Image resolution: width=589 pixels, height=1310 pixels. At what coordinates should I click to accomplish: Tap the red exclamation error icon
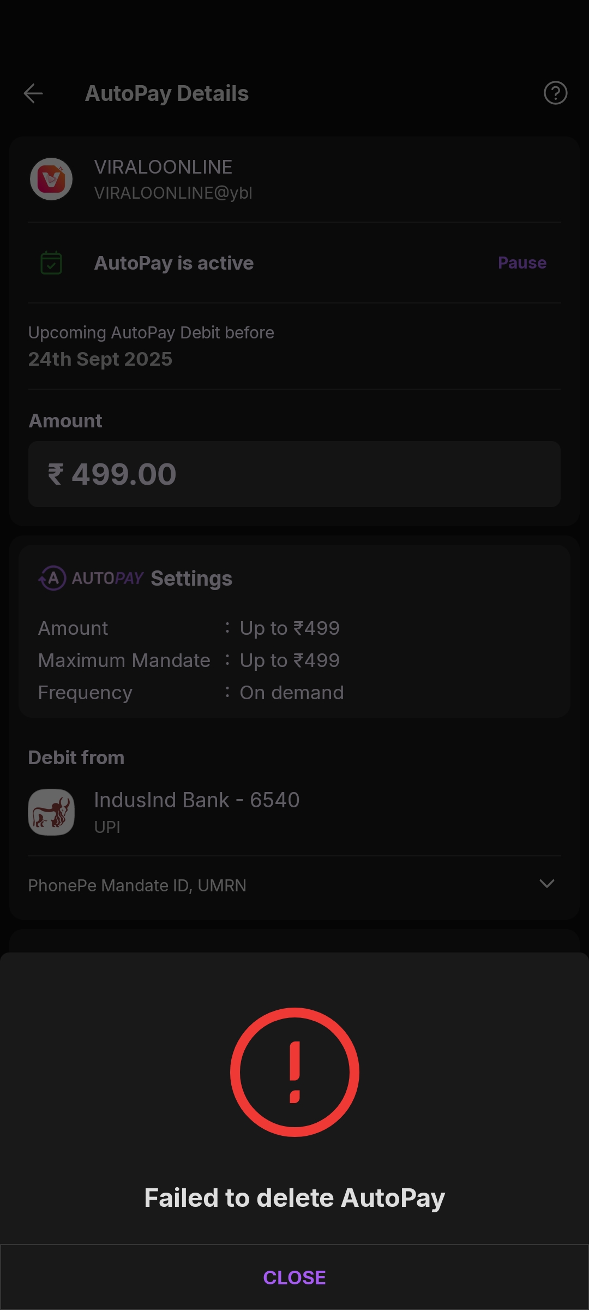pos(294,1072)
